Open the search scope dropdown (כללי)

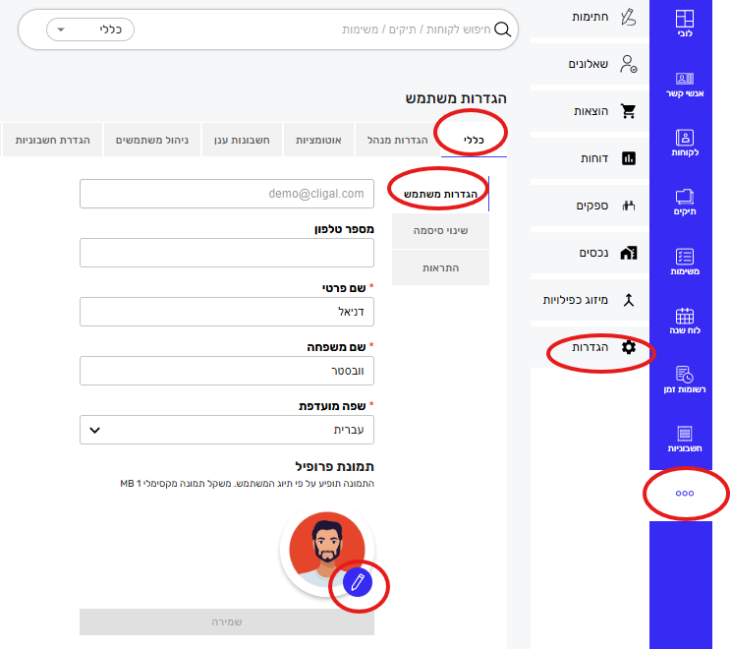90,29
